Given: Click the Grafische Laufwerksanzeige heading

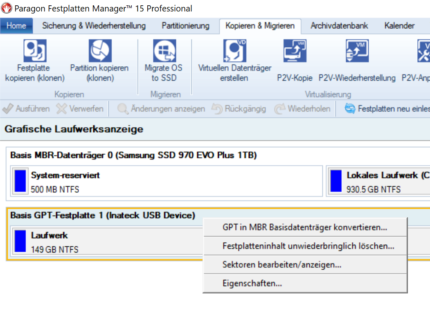Looking at the screenshot, I should pos(74,129).
